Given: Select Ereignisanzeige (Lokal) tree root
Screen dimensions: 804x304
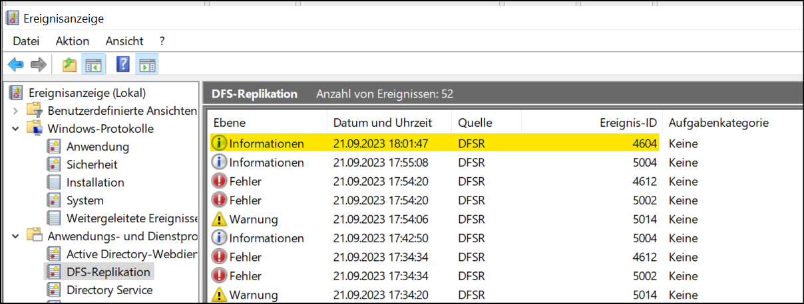Looking at the screenshot, I should point(87,92).
